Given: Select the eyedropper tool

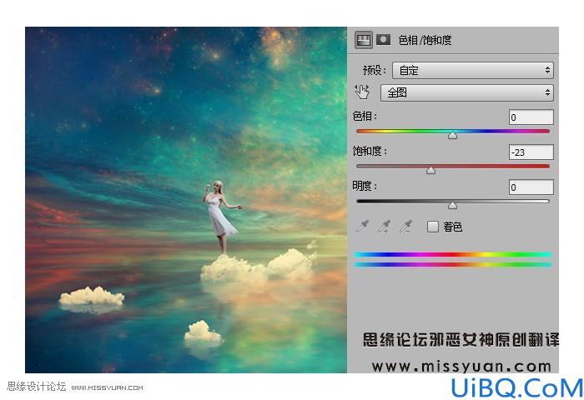Looking at the screenshot, I should (x=362, y=226).
